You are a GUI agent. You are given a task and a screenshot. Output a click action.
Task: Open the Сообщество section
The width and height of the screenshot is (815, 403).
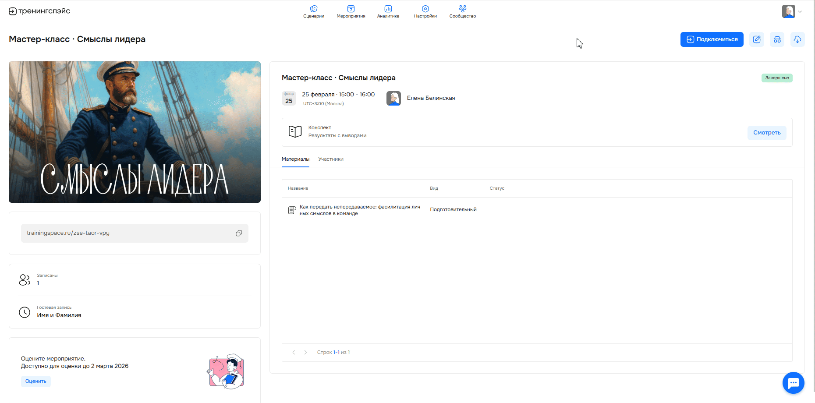462,11
